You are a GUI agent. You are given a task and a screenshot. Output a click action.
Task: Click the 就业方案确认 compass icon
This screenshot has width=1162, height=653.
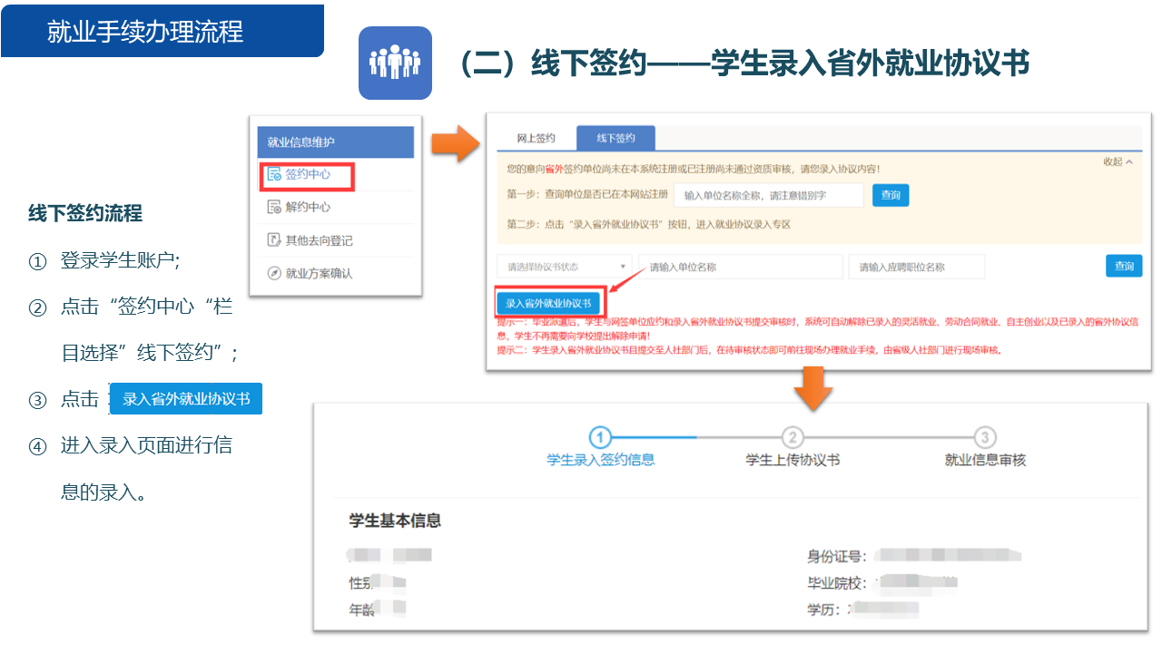(274, 273)
